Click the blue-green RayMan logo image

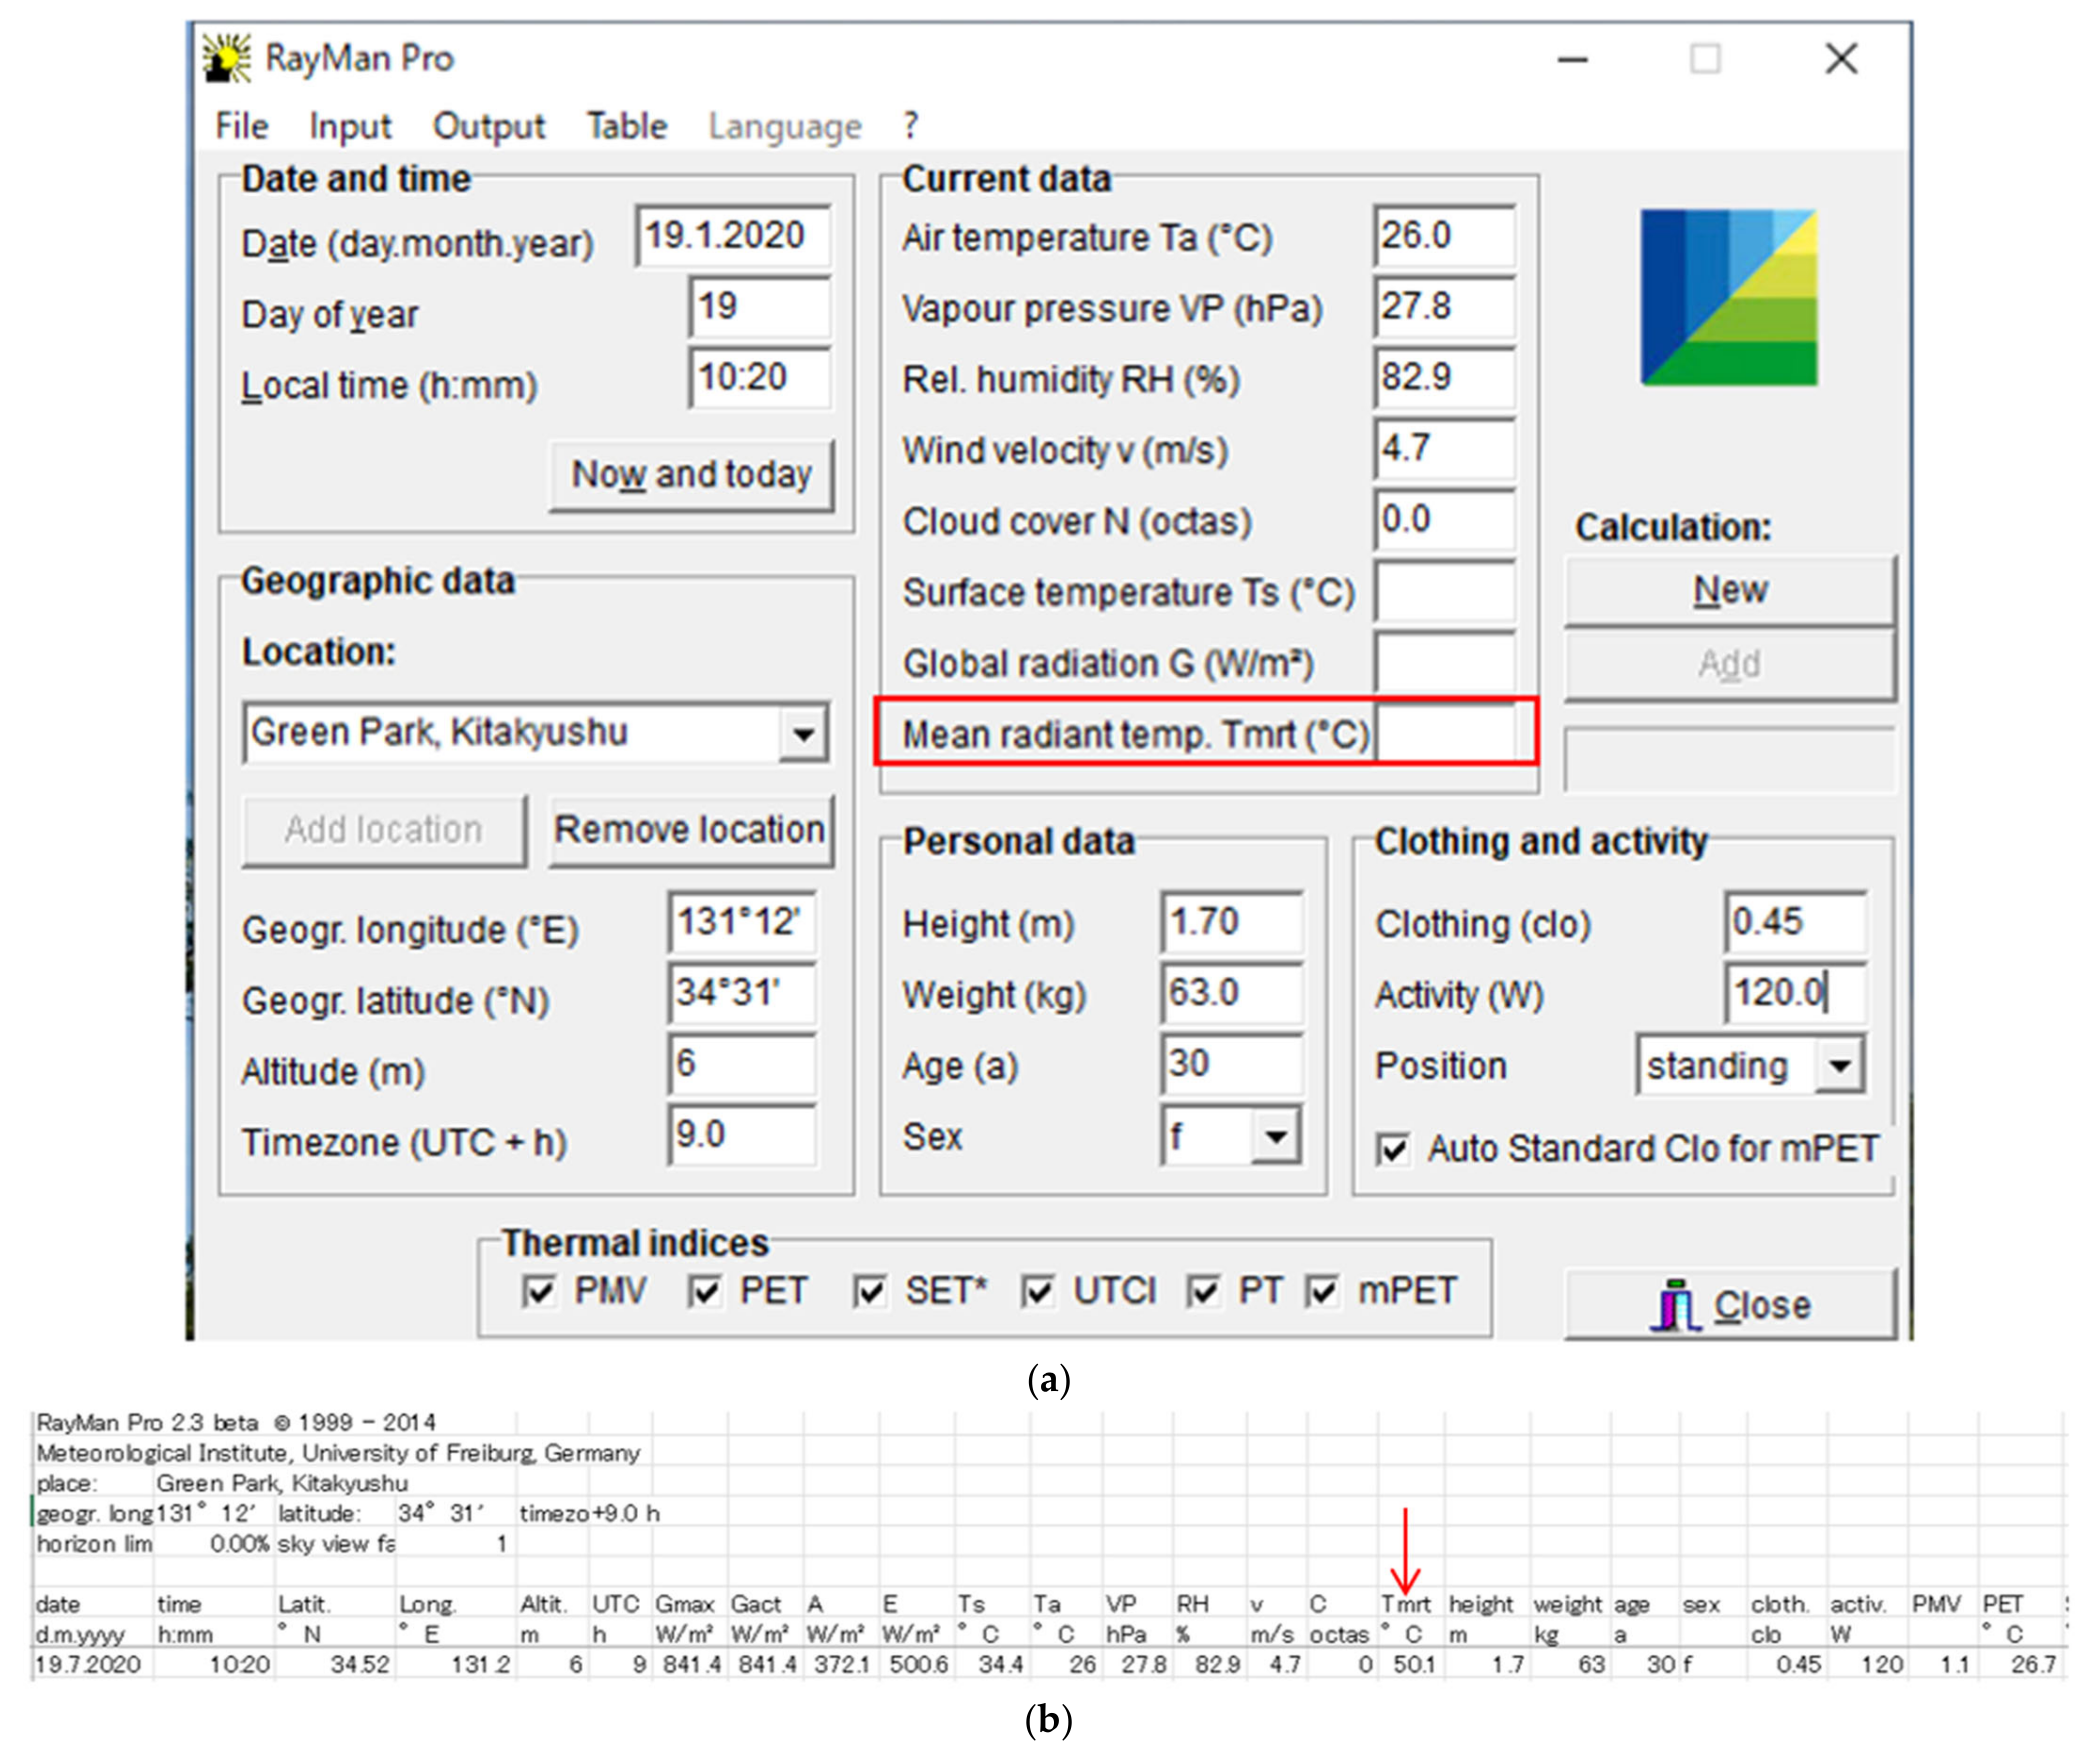1728,297
